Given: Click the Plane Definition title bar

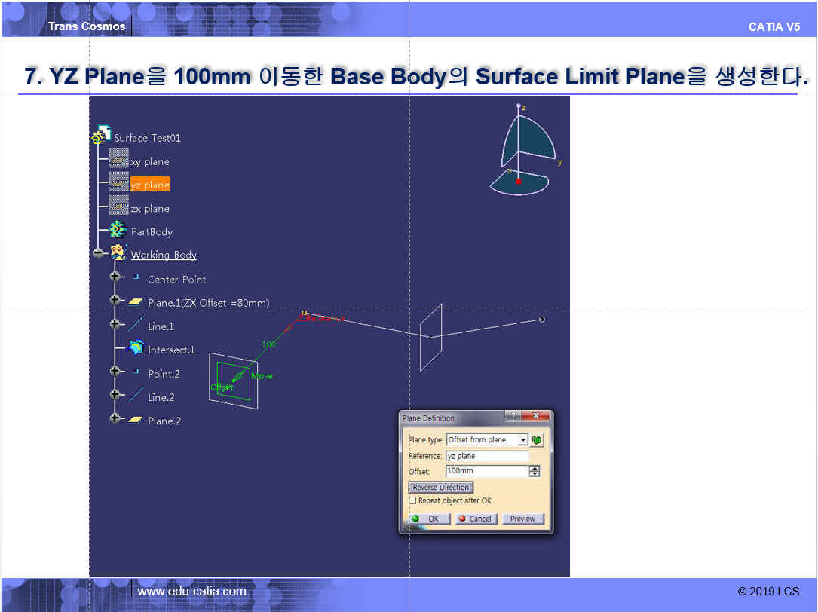Looking at the screenshot, I should (452, 418).
